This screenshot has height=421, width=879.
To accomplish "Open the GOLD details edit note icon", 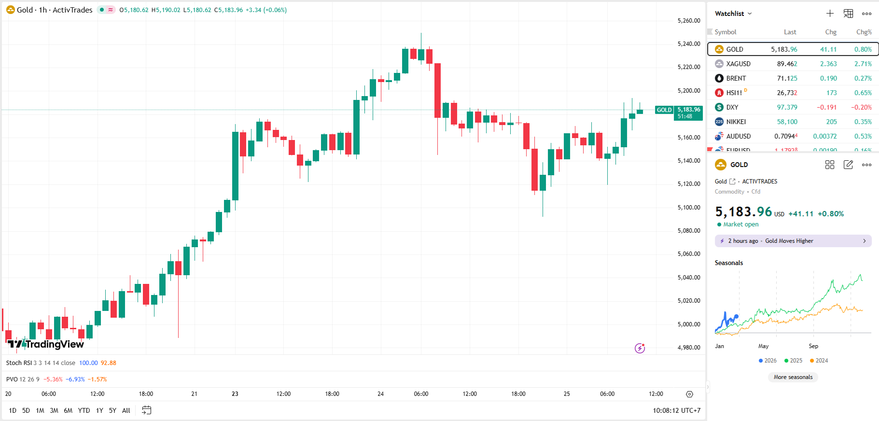I will pos(848,165).
